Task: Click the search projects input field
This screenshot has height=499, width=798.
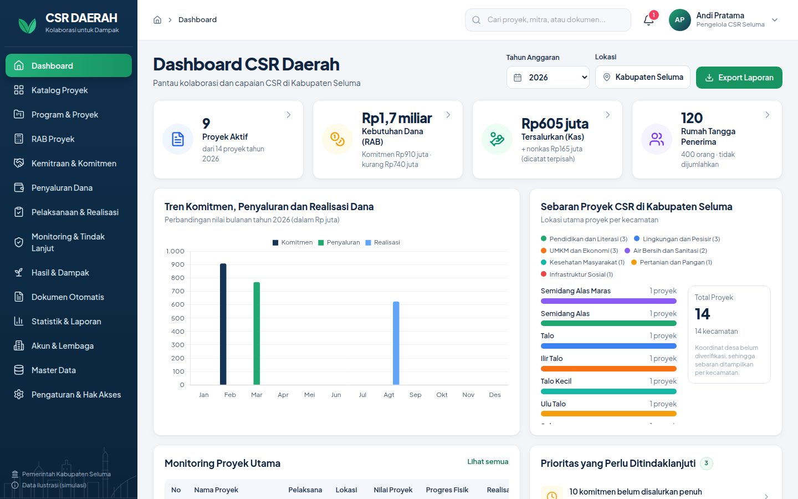Action: pyautogui.click(x=548, y=20)
